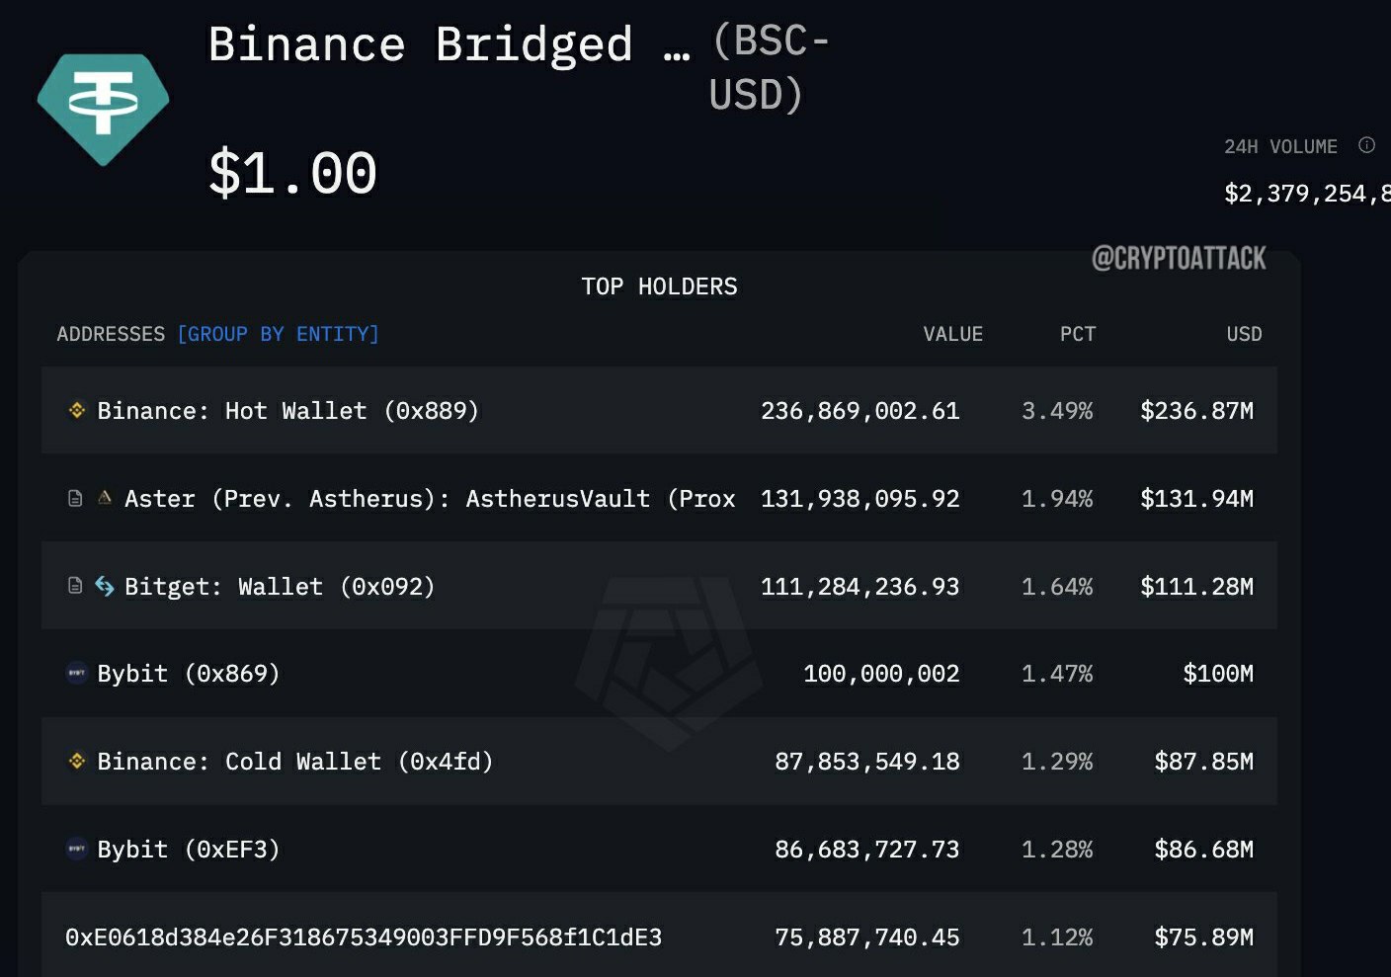Sort holders by VALUE column header
1391x977 pixels.
pyautogui.click(x=952, y=334)
